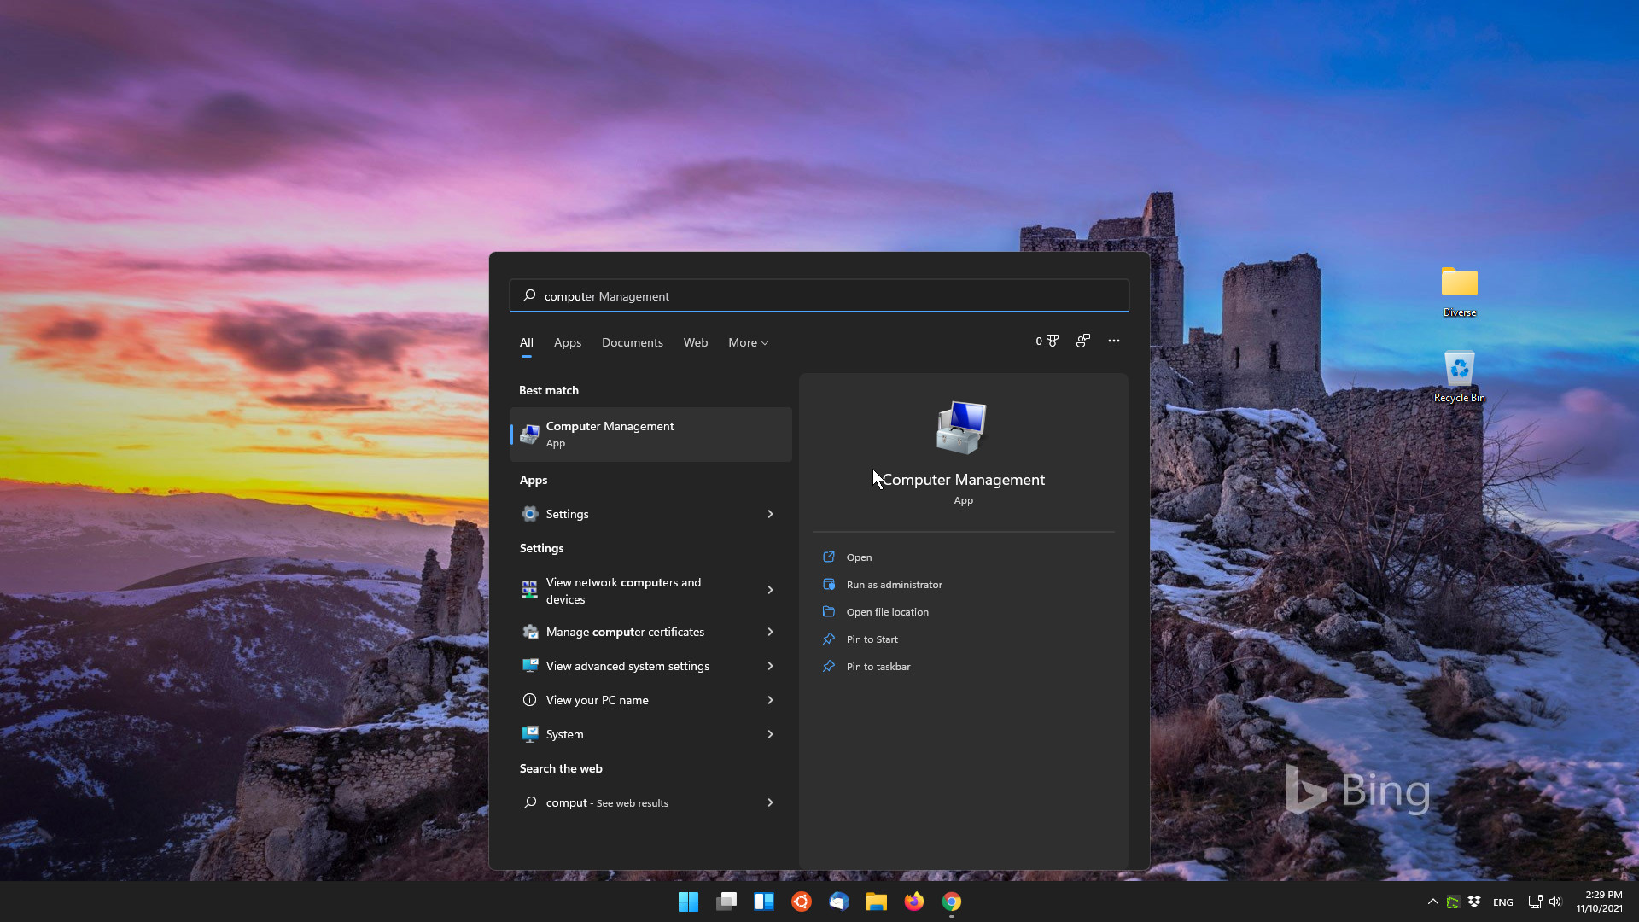Select 'Manage computer certificates' result text
This screenshot has width=1639, height=922.
[x=625, y=632]
